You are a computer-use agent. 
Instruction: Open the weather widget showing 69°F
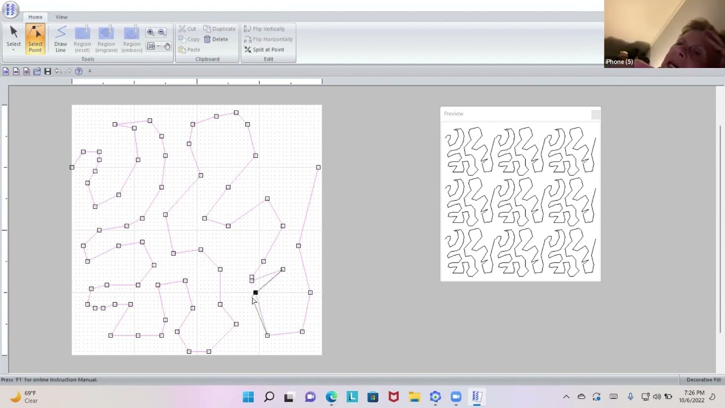click(23, 397)
